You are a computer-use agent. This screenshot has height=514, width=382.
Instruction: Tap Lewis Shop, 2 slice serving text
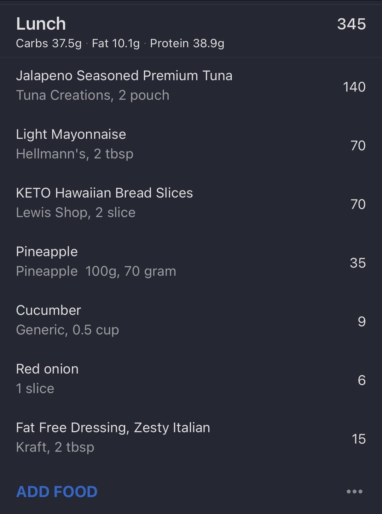tap(76, 213)
